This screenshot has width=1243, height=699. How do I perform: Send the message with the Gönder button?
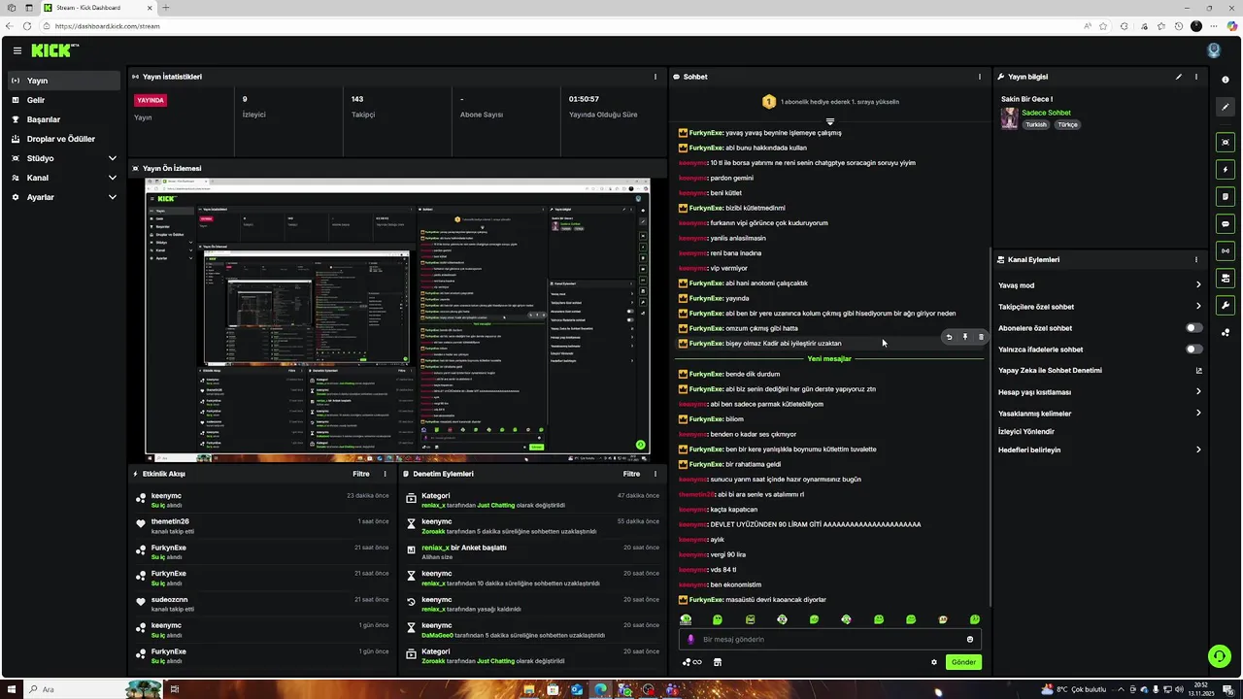tap(963, 662)
